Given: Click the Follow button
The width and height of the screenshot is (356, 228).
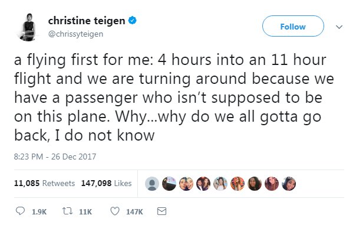Looking at the screenshot, I should [293, 26].
